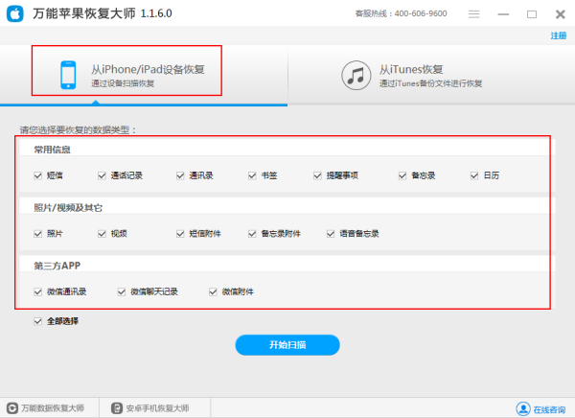Toggle the 全部选择 select-all checkbox
The height and width of the screenshot is (418, 575).
37,321
